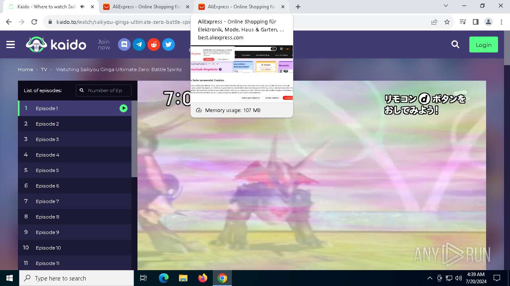Open the clock showing 4:39 AM
Screen dimensions: 510x286
(475, 278)
